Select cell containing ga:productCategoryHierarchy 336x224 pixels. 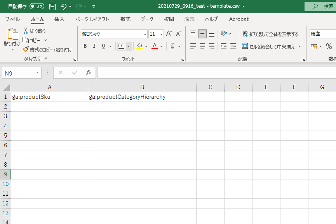[x=142, y=97]
